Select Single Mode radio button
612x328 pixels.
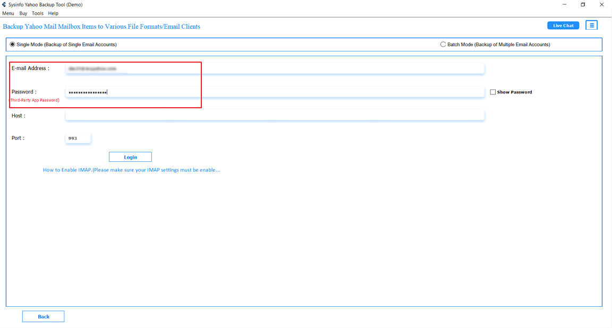click(x=13, y=45)
